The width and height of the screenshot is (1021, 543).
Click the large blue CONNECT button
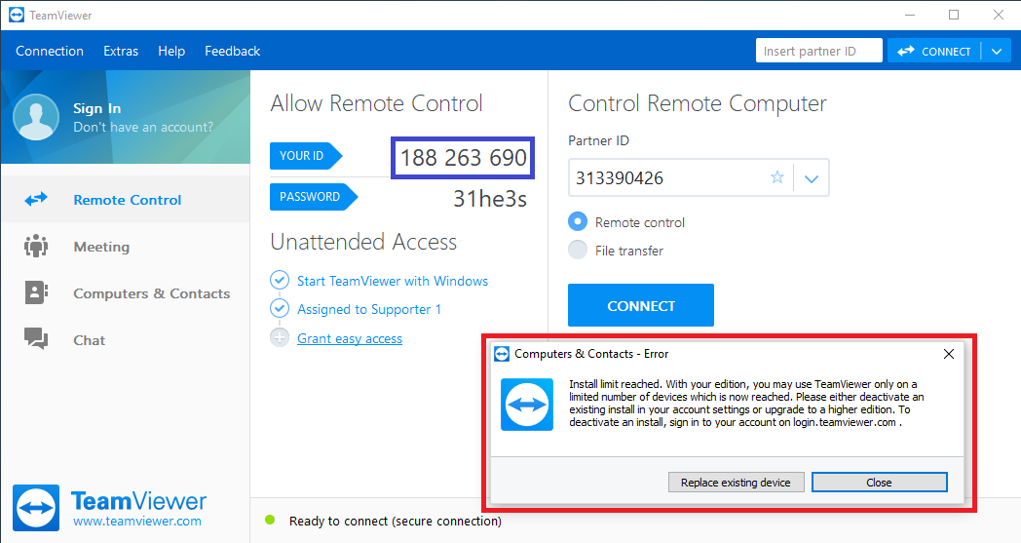pos(641,305)
